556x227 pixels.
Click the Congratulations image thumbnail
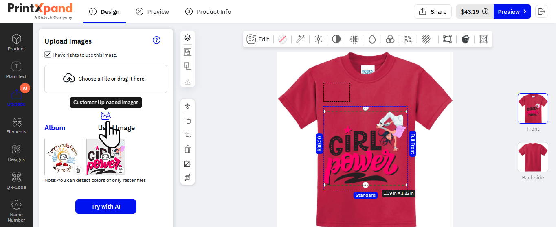coord(64,157)
